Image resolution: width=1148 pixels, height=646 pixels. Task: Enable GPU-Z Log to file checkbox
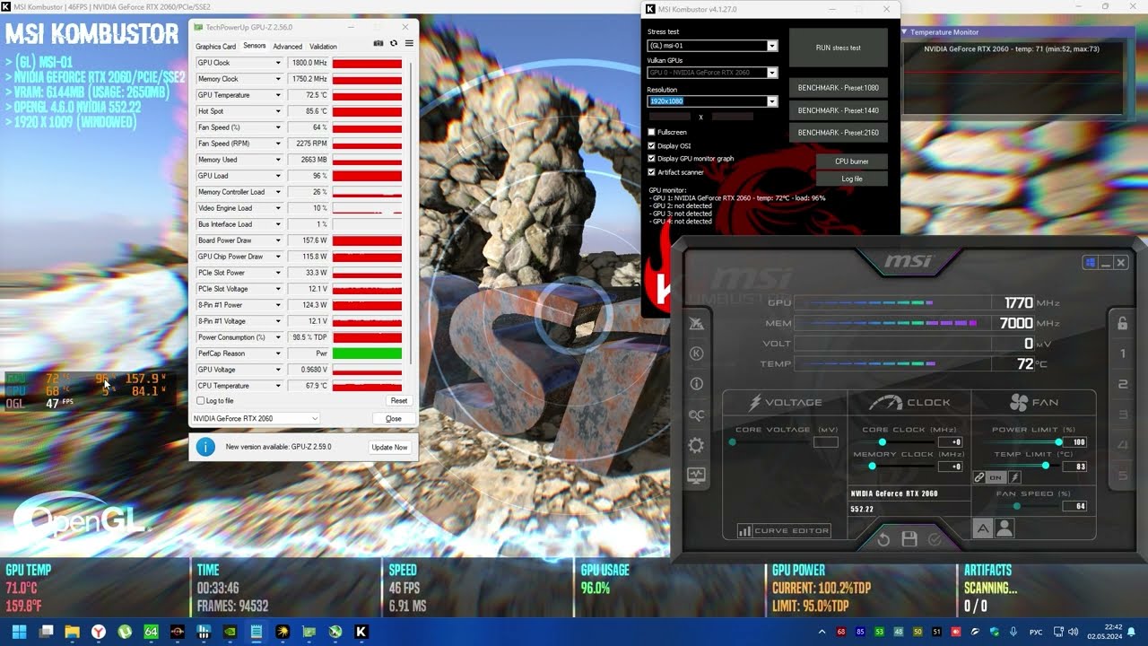tap(201, 401)
